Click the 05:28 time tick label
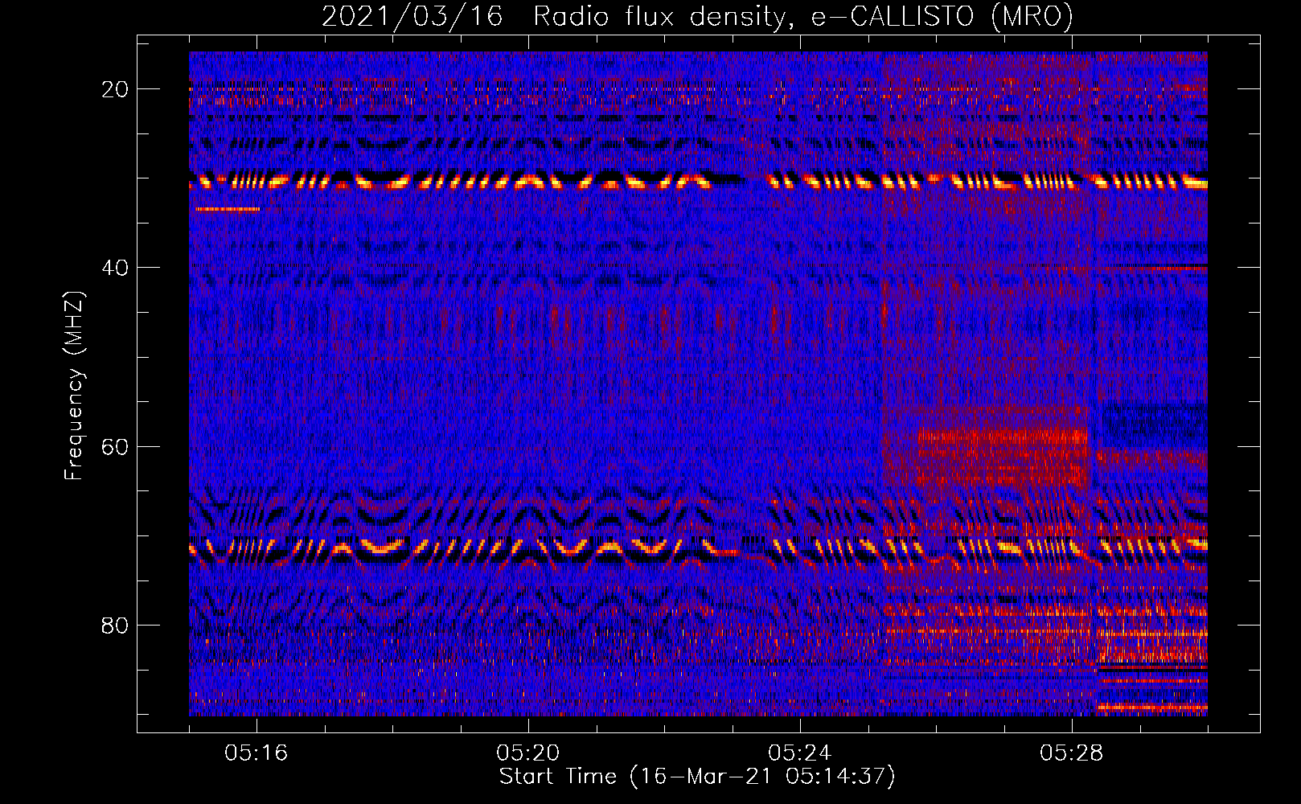1301x804 pixels. (x=1072, y=753)
